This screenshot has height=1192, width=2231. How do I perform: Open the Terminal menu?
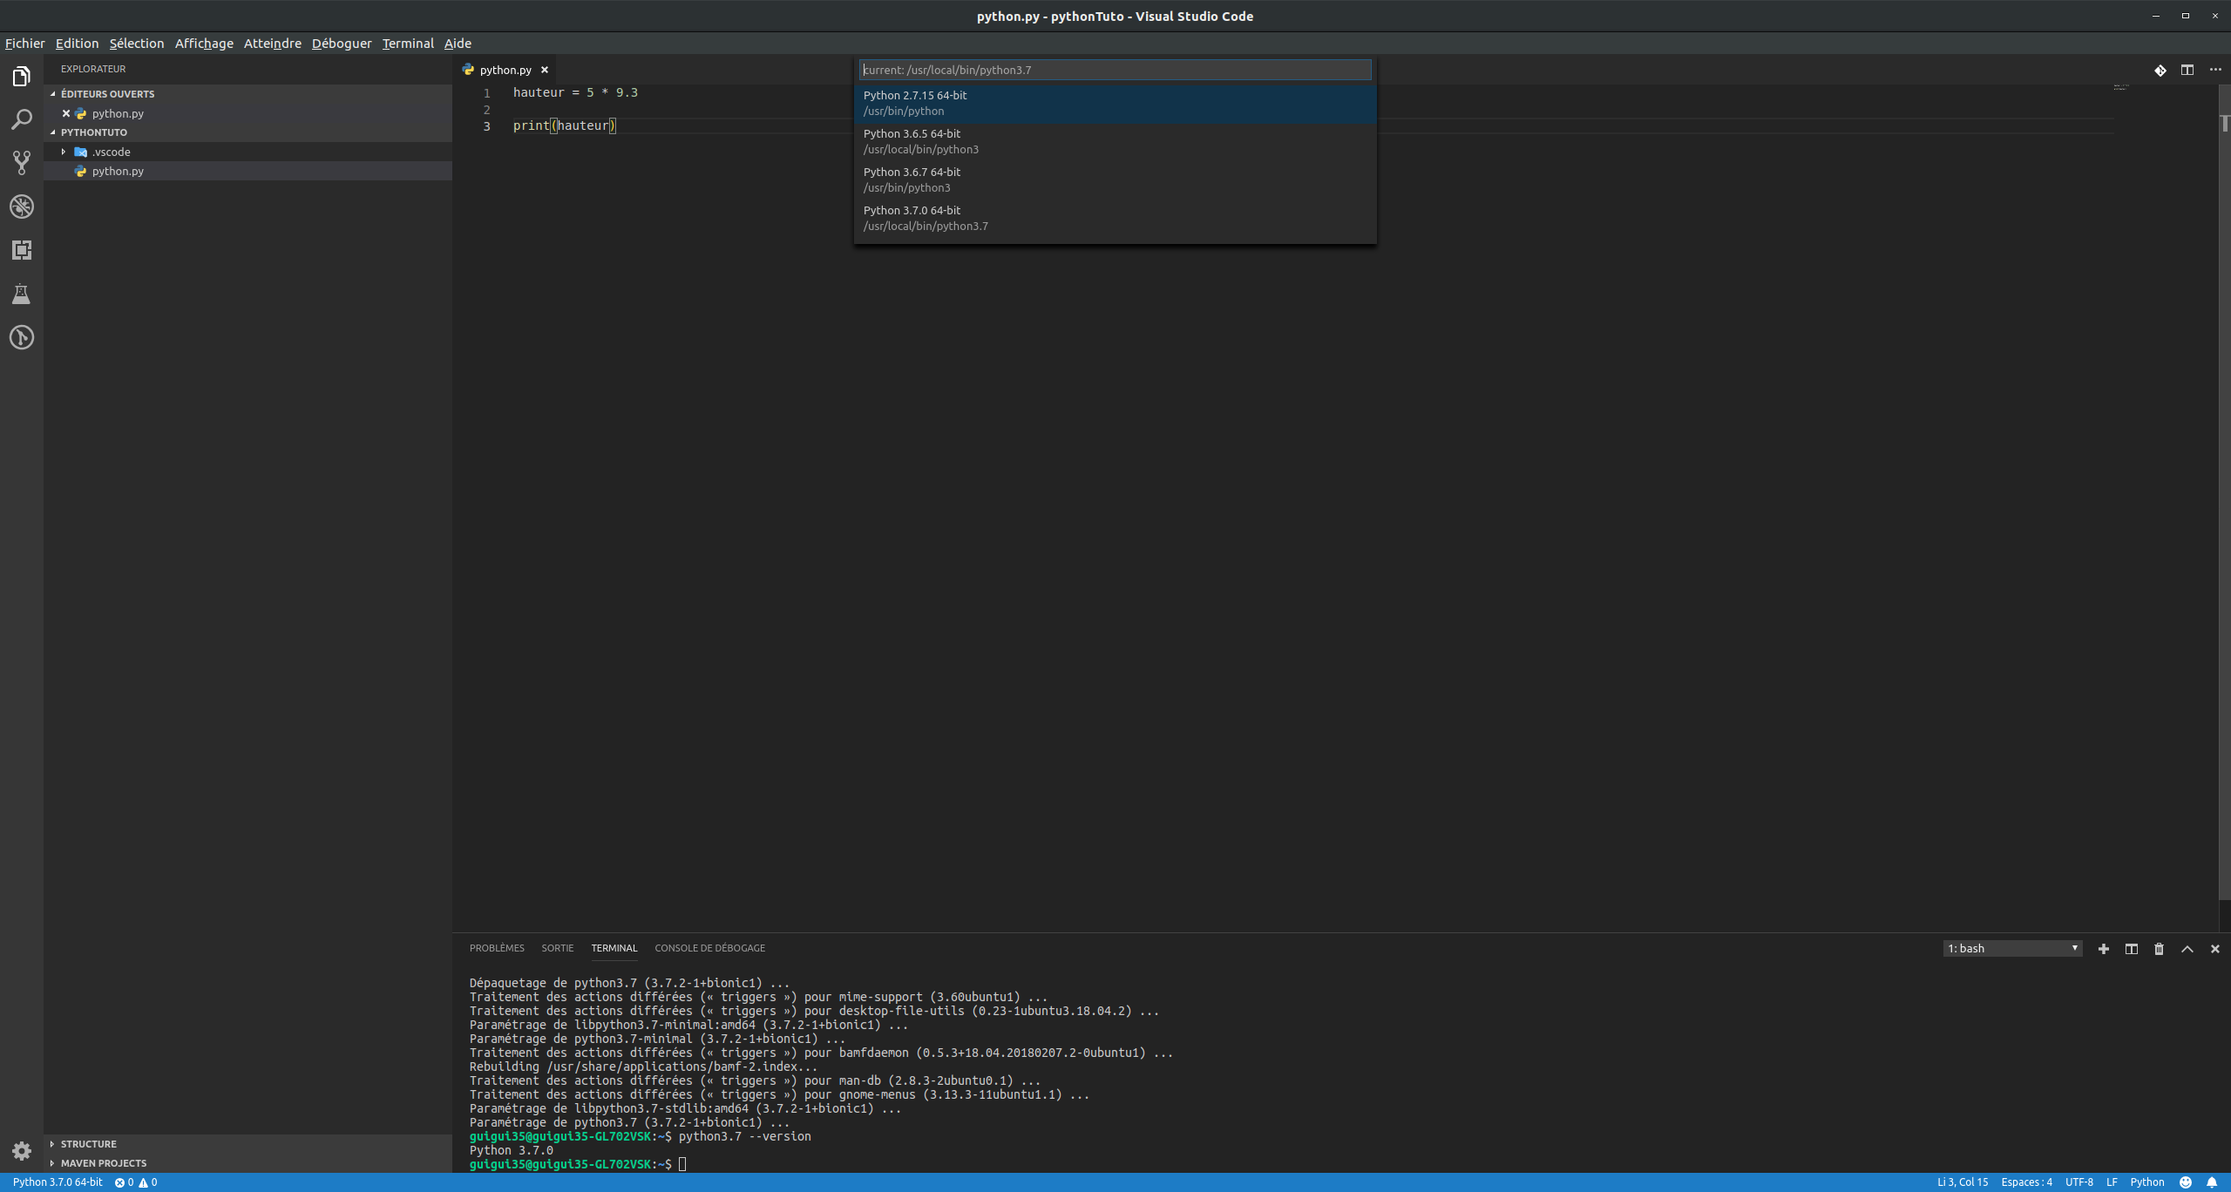[408, 43]
